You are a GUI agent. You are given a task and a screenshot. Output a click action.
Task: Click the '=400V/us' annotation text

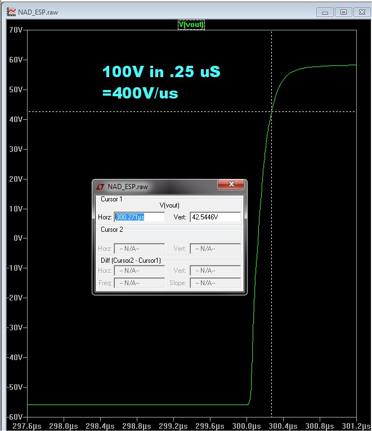coord(140,93)
